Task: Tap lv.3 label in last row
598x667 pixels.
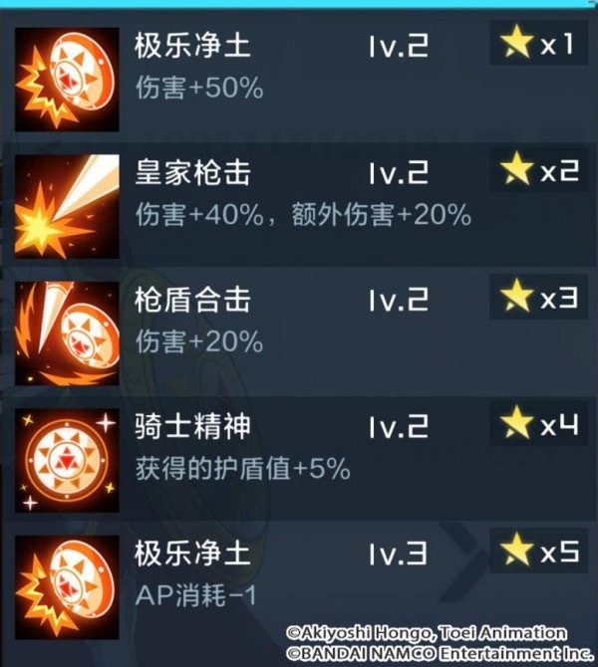Action: [x=398, y=554]
